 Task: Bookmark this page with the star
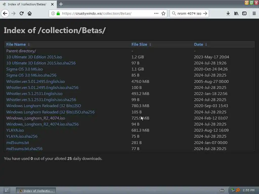[163, 13]
